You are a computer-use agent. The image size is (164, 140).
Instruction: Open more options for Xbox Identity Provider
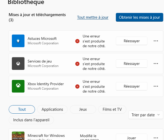[x=156, y=86]
